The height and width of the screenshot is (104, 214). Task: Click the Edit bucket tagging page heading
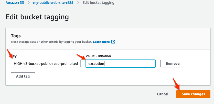pos(37,17)
